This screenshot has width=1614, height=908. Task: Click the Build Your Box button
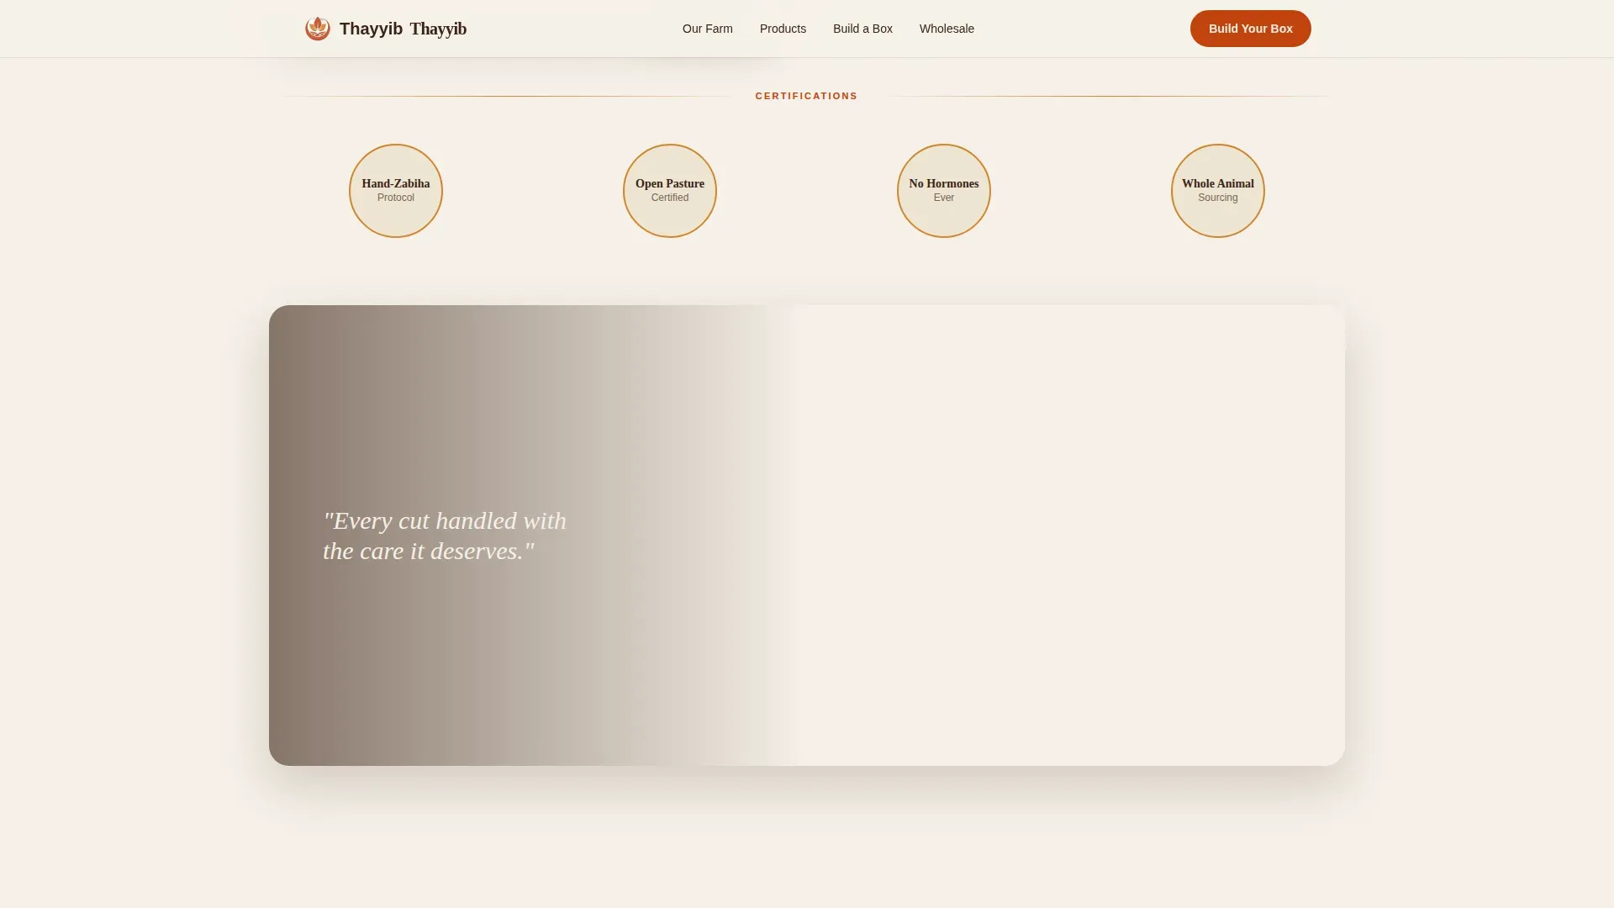pyautogui.click(x=1250, y=29)
